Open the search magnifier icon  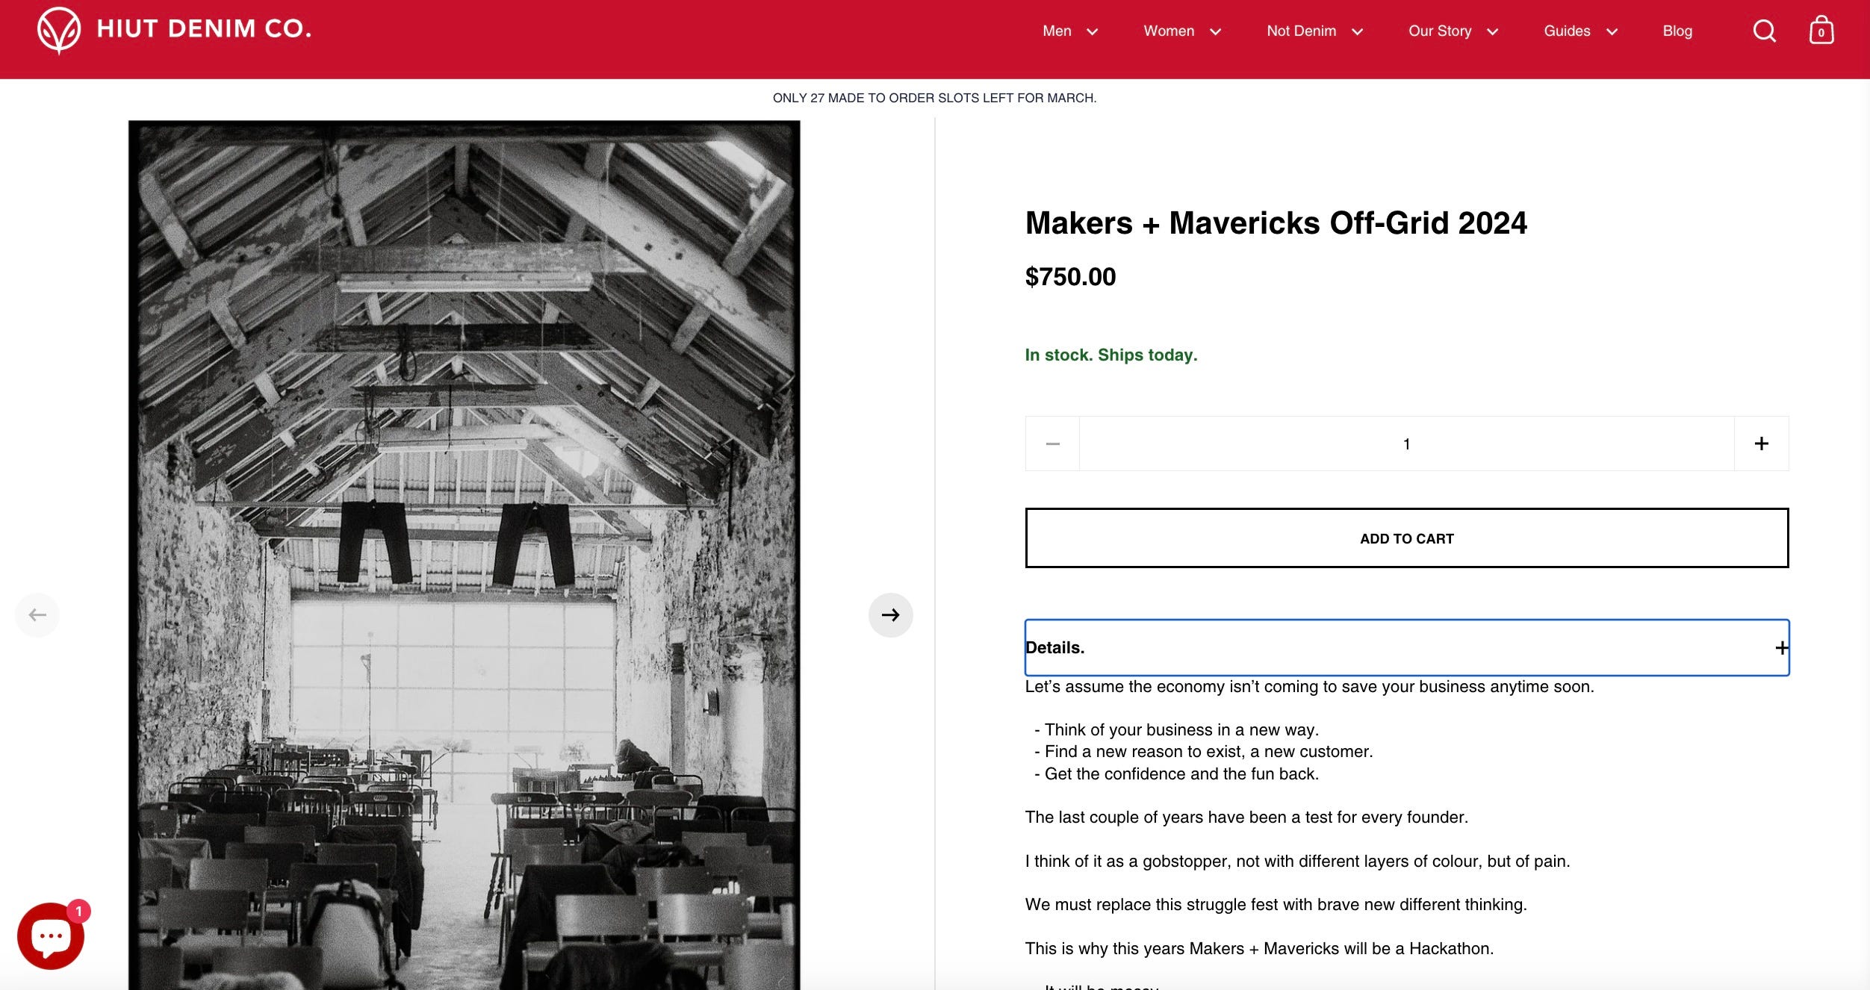(1764, 31)
